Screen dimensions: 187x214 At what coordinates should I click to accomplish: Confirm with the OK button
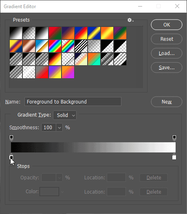pyautogui.click(x=167, y=25)
